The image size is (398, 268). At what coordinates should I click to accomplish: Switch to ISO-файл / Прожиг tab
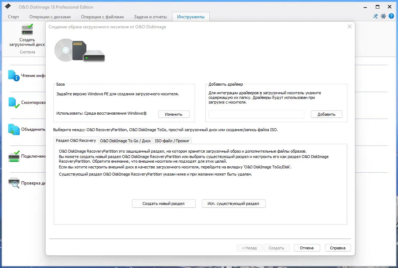coord(172,141)
